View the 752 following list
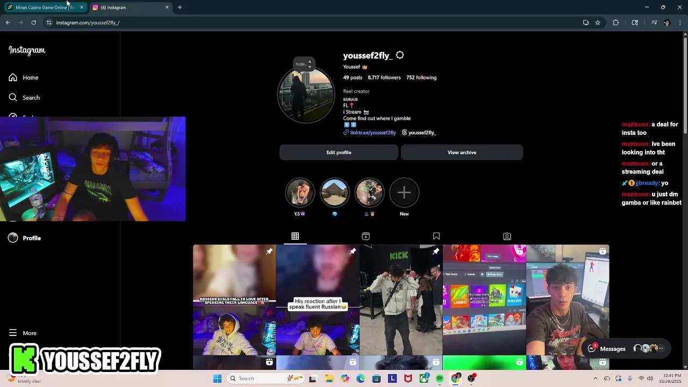Viewport: 688px width, 387px height. (421, 77)
